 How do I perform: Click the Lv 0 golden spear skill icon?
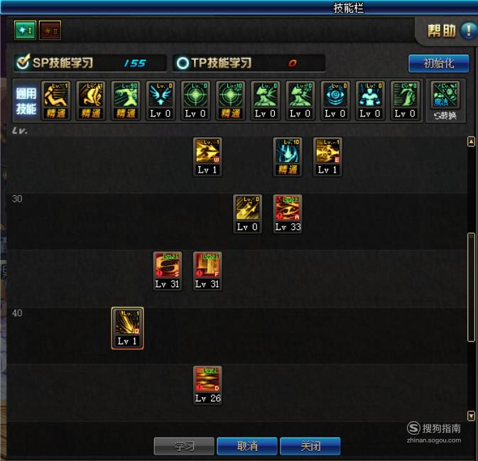[x=248, y=214]
